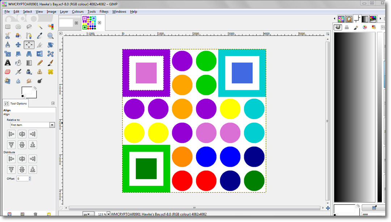Select the Clone stamp tool
The height and width of the screenshot is (222, 391).
coord(40,72)
